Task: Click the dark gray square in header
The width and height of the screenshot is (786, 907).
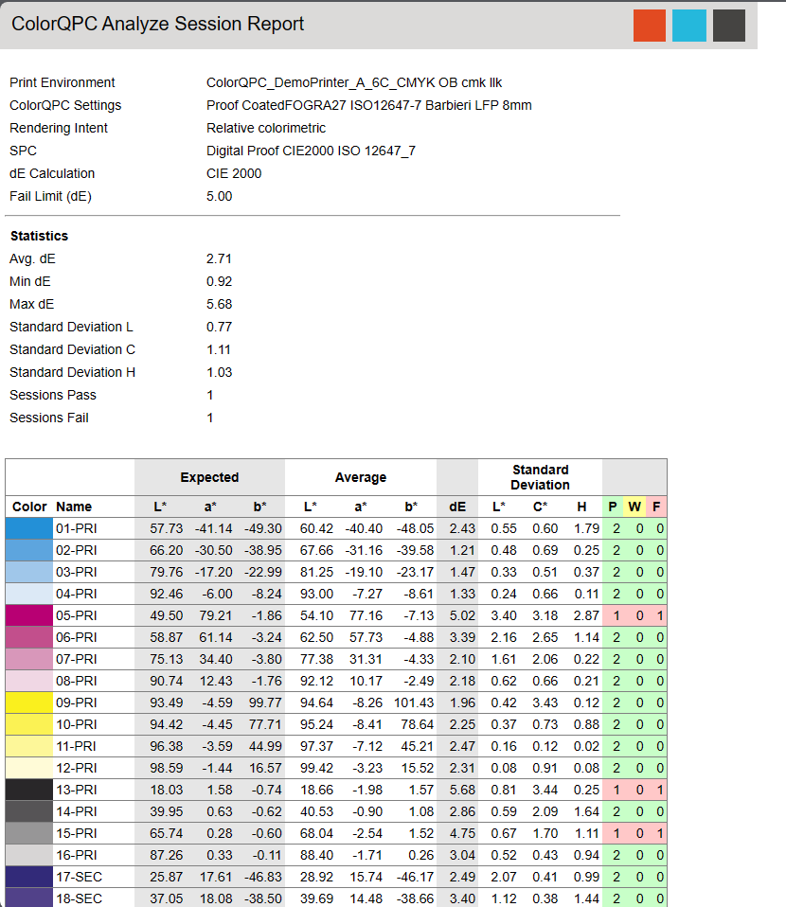Action: pyautogui.click(x=728, y=26)
